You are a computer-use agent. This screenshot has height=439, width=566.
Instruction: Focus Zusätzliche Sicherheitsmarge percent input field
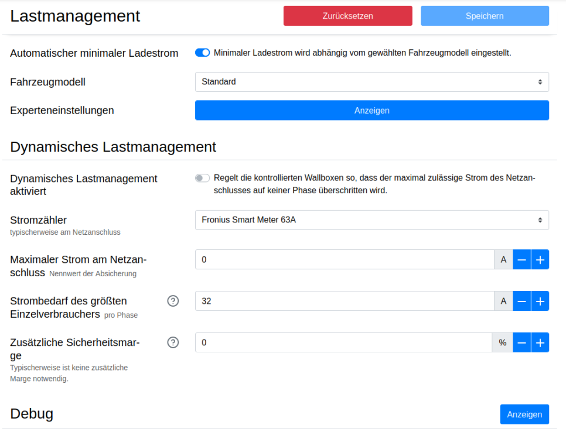click(x=343, y=342)
